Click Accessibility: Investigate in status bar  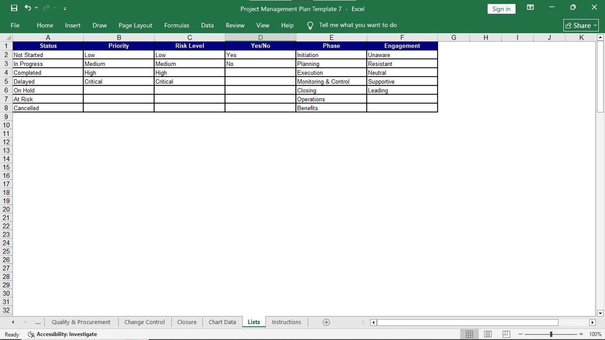click(x=62, y=334)
